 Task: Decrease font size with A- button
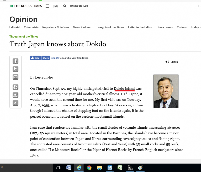pos(15,103)
